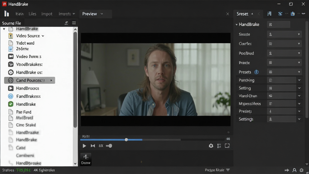Screen dimensions: 309x174
Task: Select the Tidet wud file
Action: pyautogui.click(x=25, y=43)
